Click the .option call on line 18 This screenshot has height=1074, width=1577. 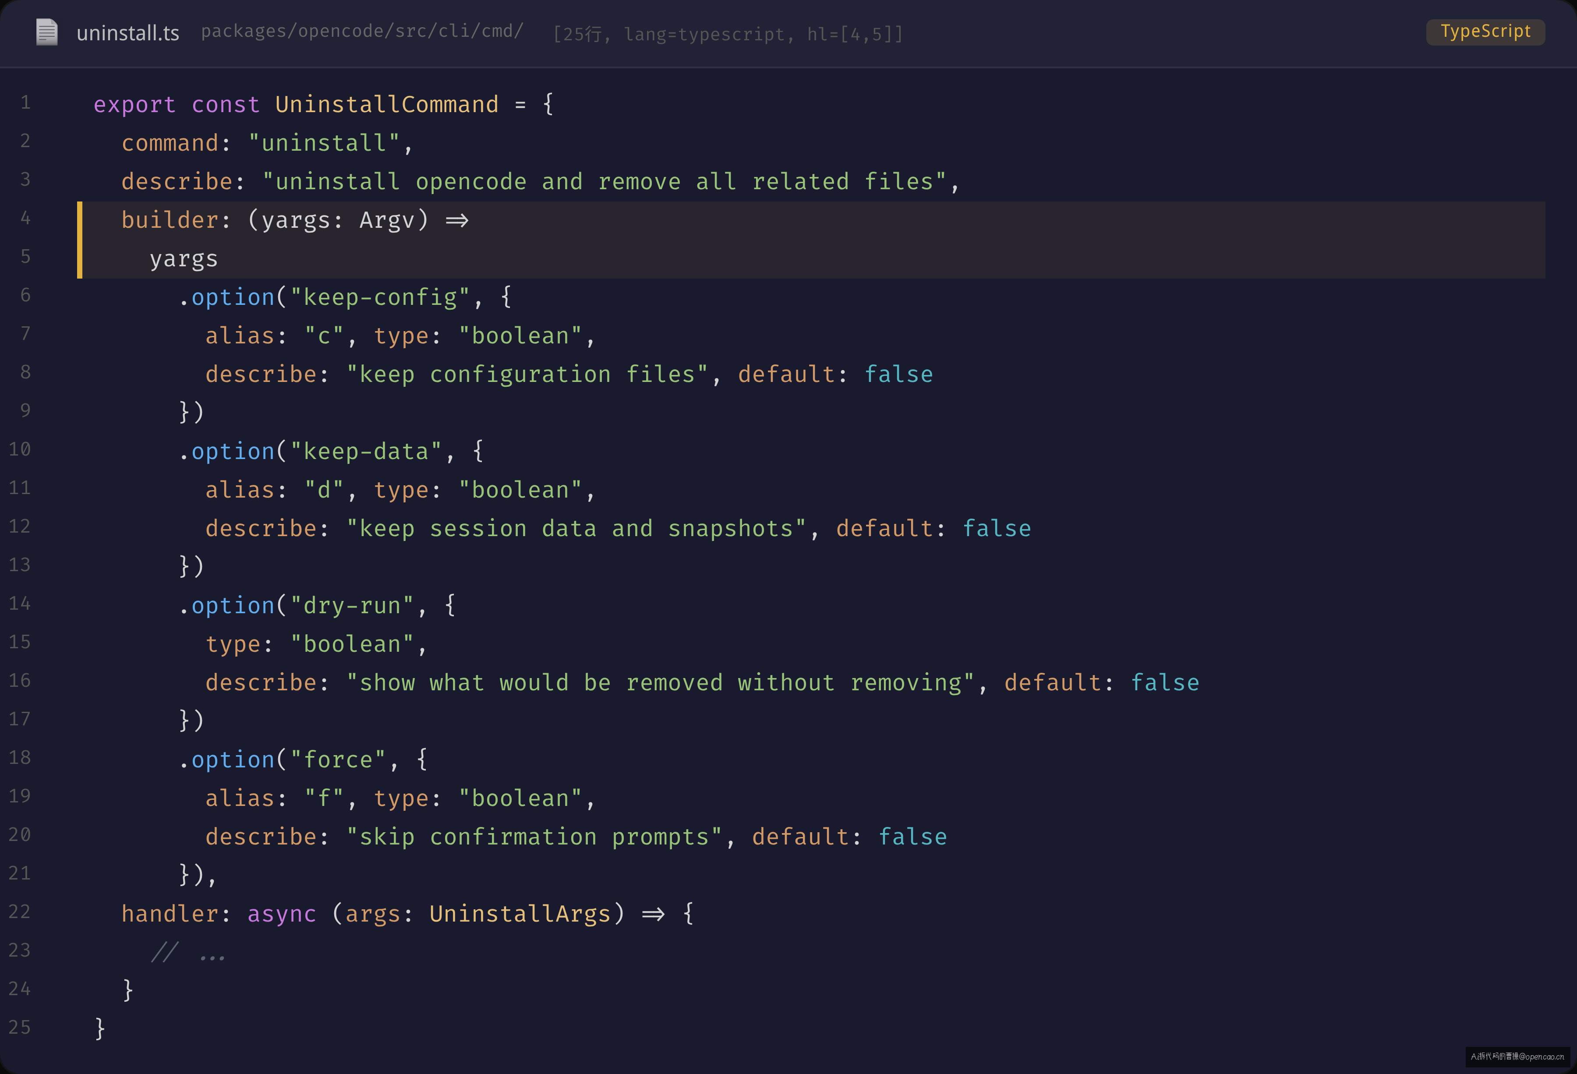tap(226, 760)
